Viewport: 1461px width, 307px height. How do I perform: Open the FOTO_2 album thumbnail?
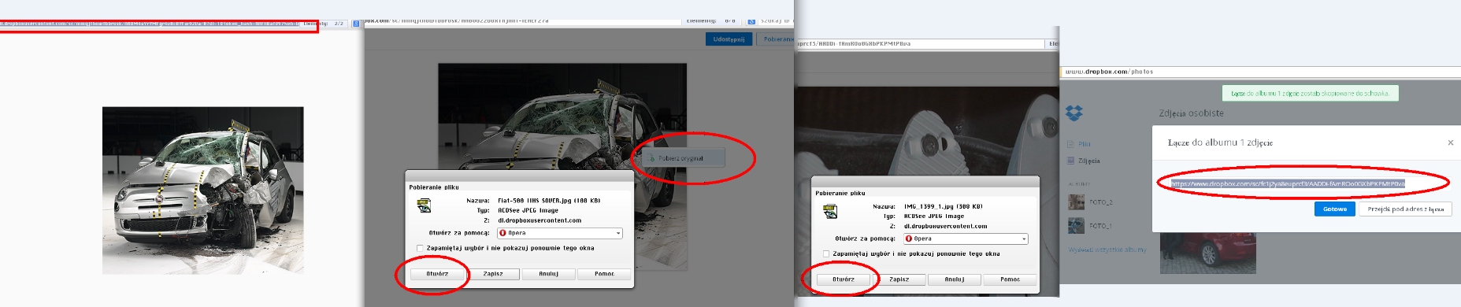pos(1076,202)
